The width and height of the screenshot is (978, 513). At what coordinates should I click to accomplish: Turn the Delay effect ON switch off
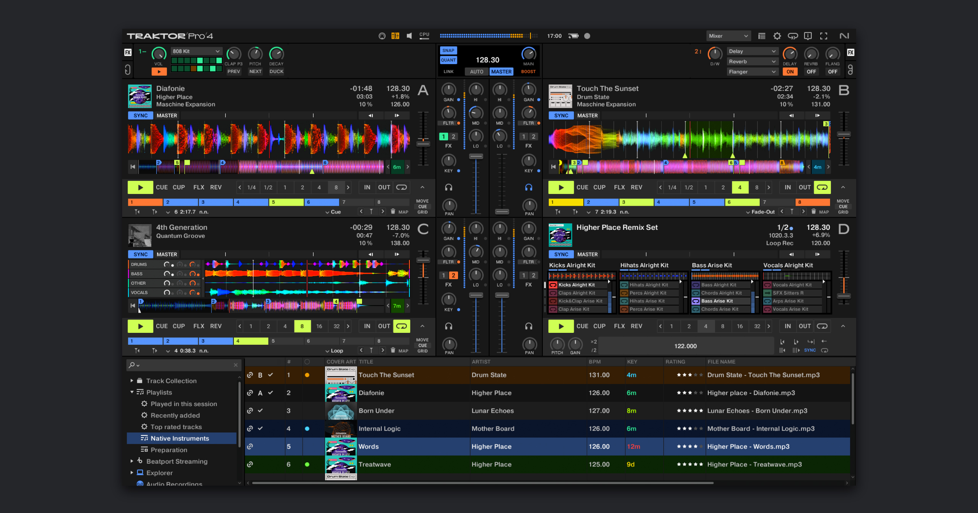790,71
